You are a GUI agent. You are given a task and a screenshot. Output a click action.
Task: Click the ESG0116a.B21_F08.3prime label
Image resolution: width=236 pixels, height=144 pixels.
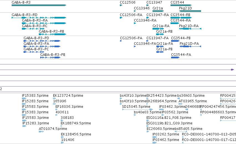coord(169,118)
